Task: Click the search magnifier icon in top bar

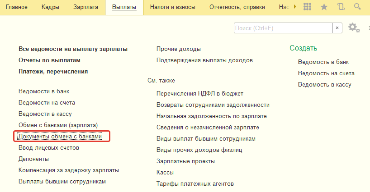Action: click(357, 7)
